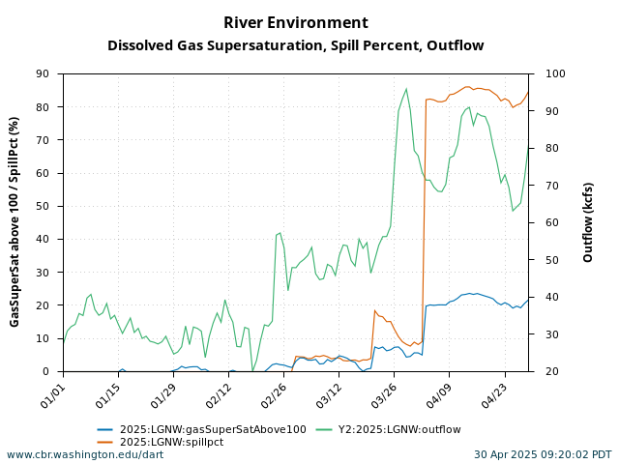The image size is (619, 464).
Task: Click left axis value 90
Action: (43, 73)
